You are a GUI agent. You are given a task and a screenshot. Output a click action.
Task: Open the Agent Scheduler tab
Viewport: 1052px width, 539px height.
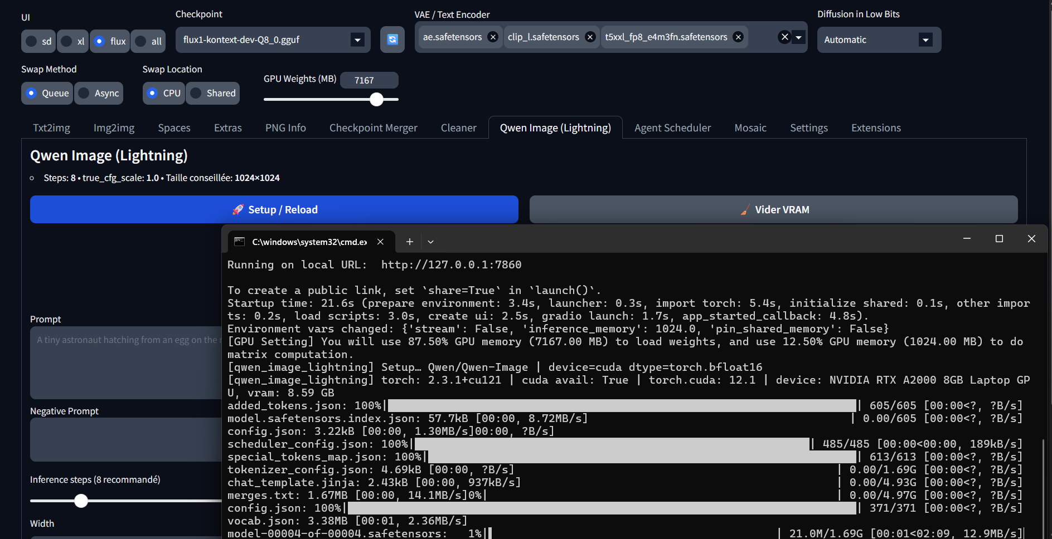pos(672,128)
